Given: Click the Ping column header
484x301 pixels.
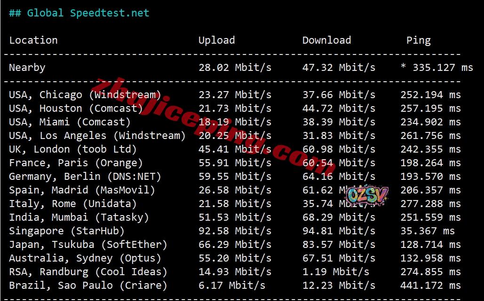Looking at the screenshot, I should [418, 40].
